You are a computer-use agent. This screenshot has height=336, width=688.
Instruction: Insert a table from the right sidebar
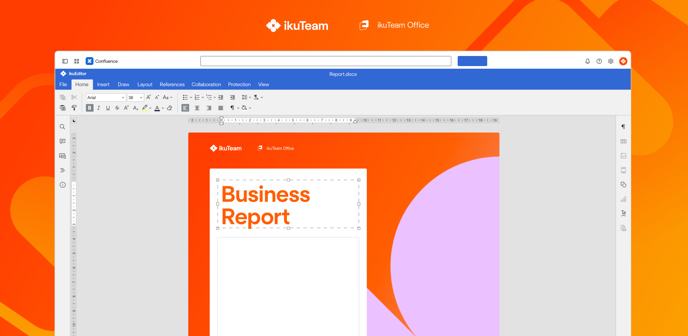tap(623, 141)
